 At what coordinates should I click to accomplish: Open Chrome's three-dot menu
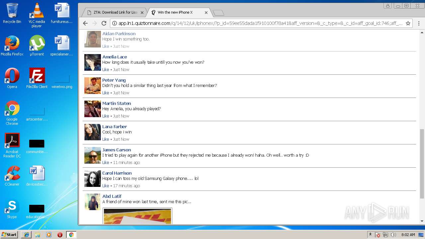coord(419,23)
